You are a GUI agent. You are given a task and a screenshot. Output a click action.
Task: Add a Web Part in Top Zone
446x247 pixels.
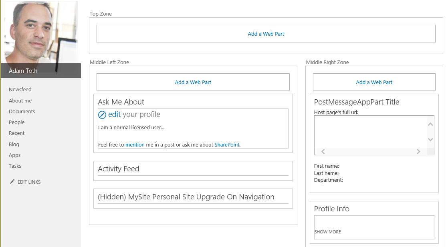pos(266,34)
